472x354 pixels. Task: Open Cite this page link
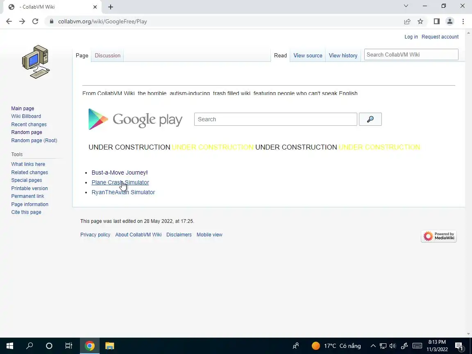point(26,212)
